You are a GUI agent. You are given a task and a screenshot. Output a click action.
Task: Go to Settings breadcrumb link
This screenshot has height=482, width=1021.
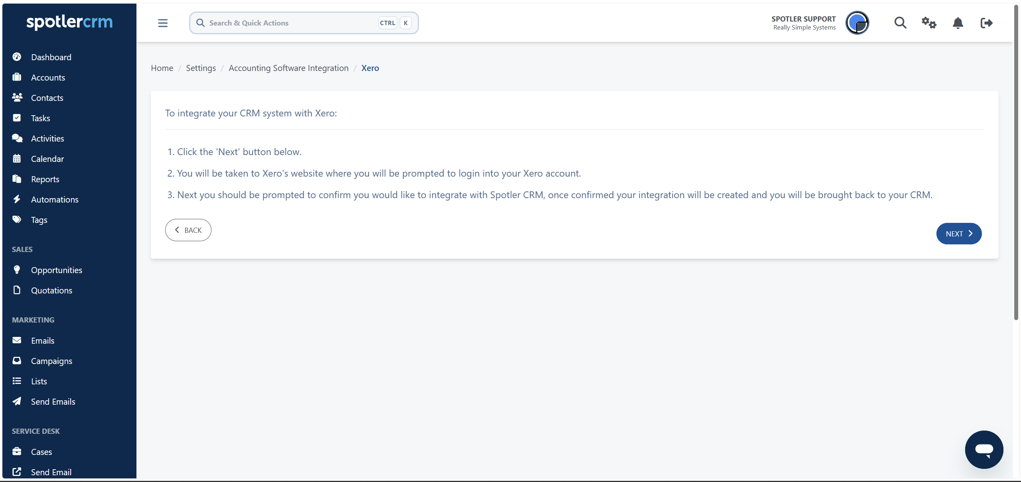coord(201,68)
